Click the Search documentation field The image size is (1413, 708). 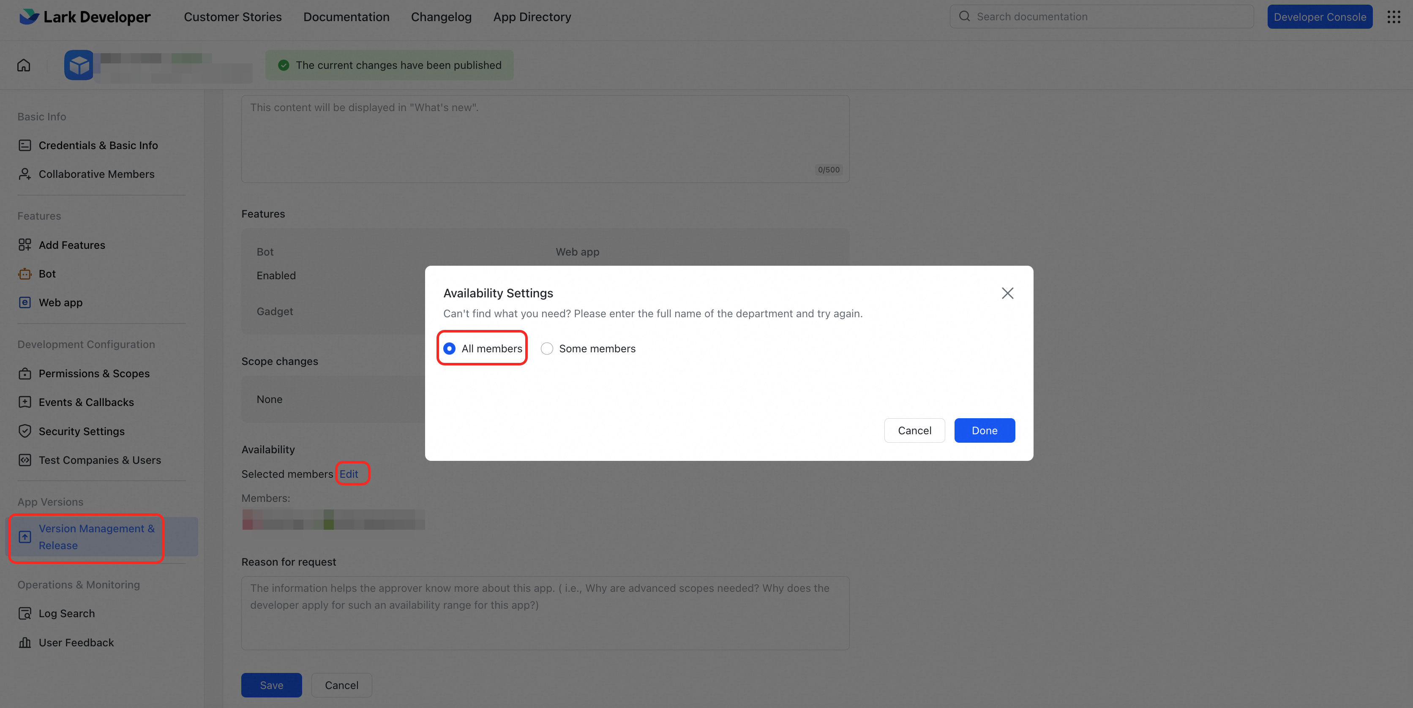coord(1108,17)
